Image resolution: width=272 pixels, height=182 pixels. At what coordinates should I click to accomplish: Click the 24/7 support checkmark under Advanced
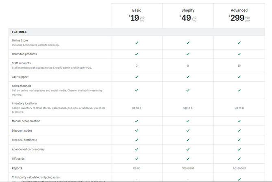point(239,77)
